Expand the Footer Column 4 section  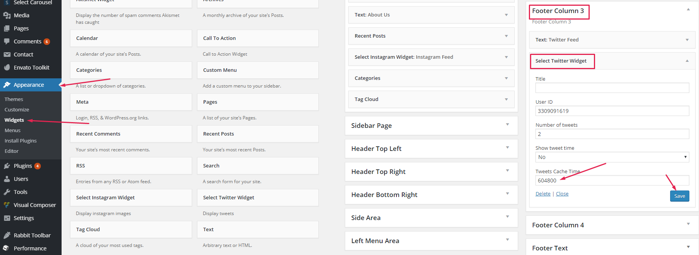[688, 224]
